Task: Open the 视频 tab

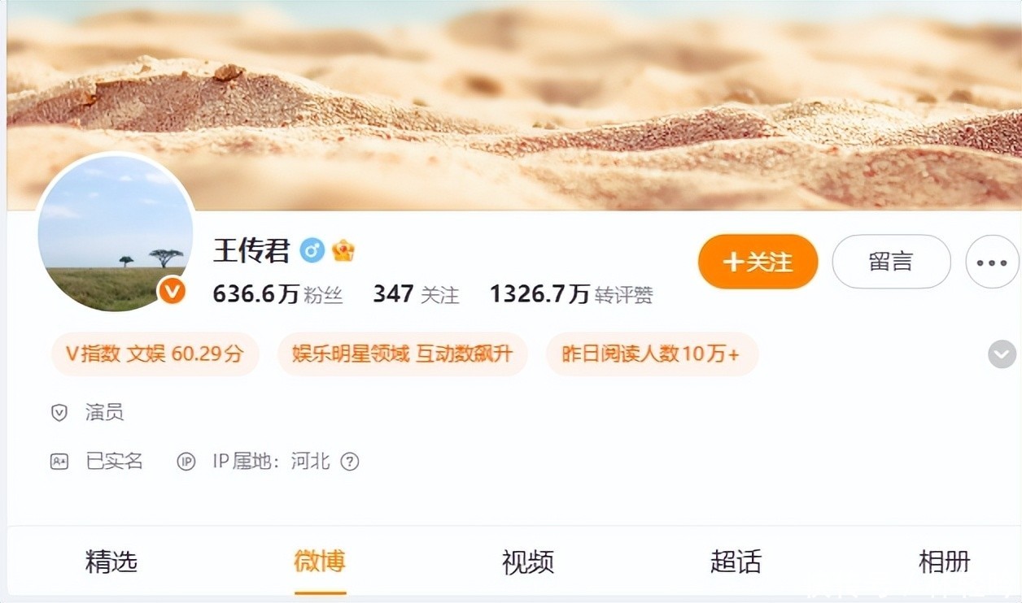Action: pyautogui.click(x=528, y=562)
